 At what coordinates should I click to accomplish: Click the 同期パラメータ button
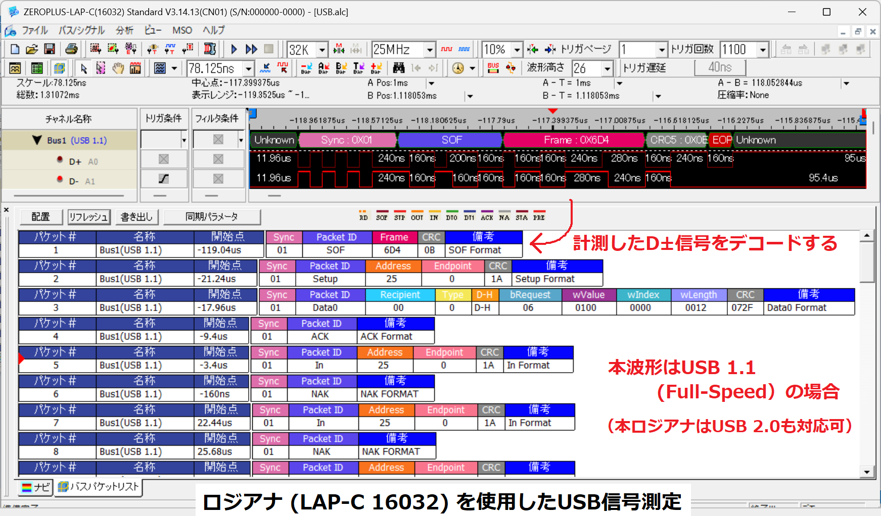(x=212, y=217)
